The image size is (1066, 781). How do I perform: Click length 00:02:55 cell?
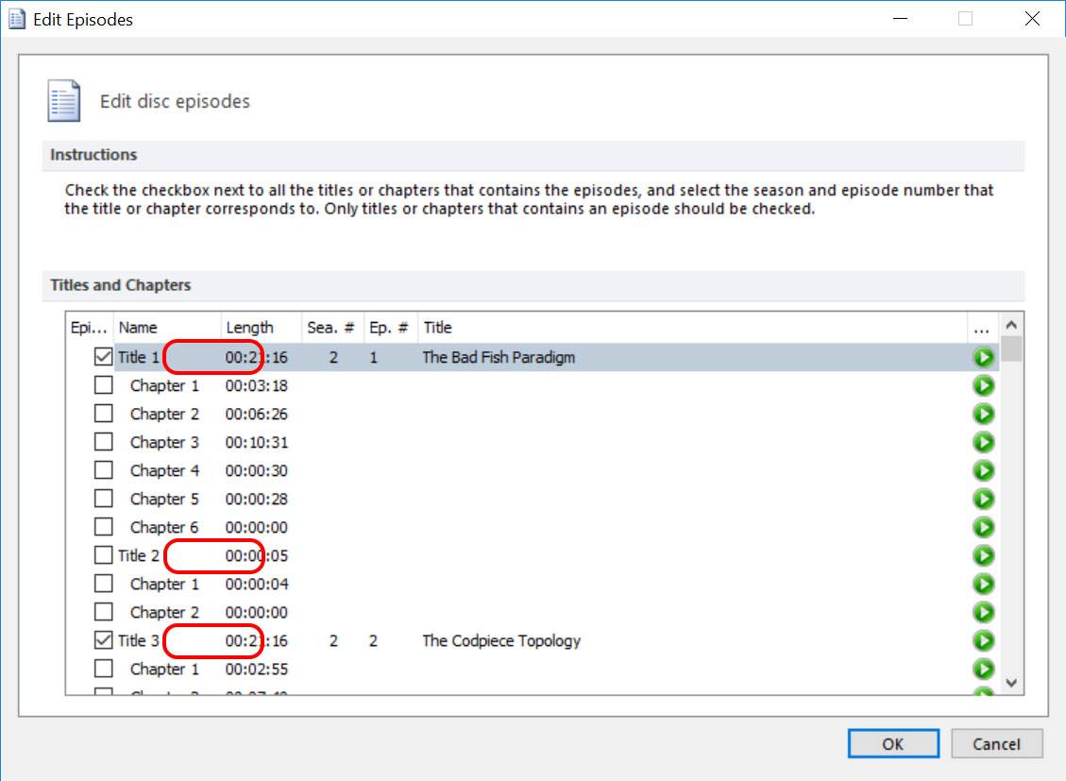256,670
